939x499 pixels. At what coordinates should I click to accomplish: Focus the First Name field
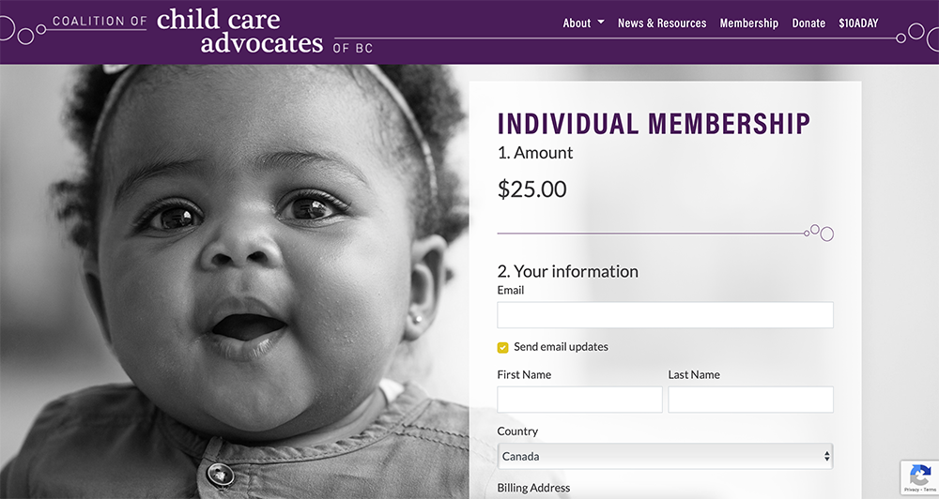coord(579,399)
